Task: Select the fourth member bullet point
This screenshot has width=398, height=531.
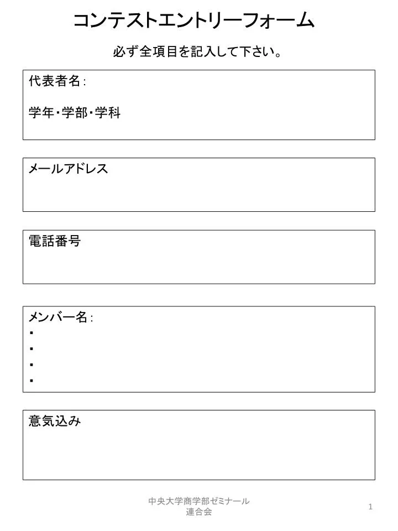Action: tap(32, 381)
